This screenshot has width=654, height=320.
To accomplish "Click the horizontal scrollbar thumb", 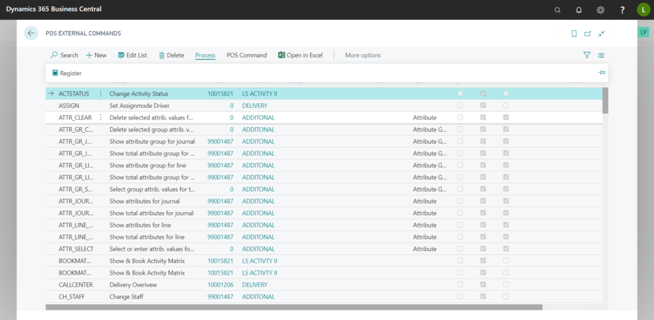I will coord(294,307).
